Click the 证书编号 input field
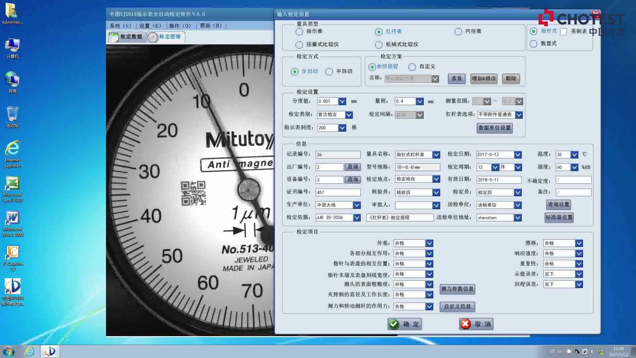The width and height of the screenshot is (636, 358). pyautogui.click(x=338, y=192)
